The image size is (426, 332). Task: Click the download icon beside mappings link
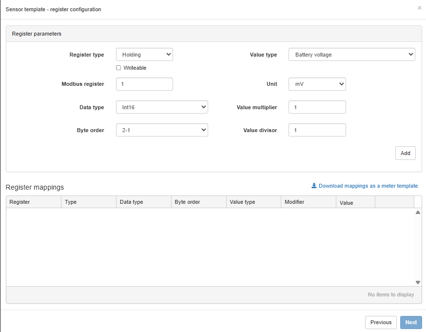[314, 186]
